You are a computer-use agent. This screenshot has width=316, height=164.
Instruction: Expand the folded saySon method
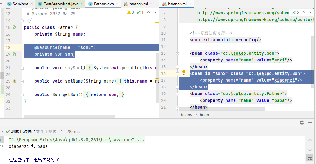click(22, 68)
